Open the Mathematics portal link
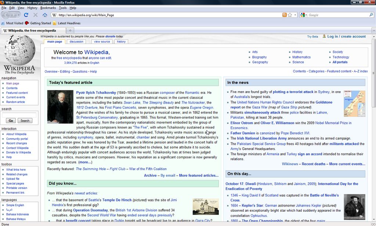Screen dimensions: 376x226 [x=301, y=57]
